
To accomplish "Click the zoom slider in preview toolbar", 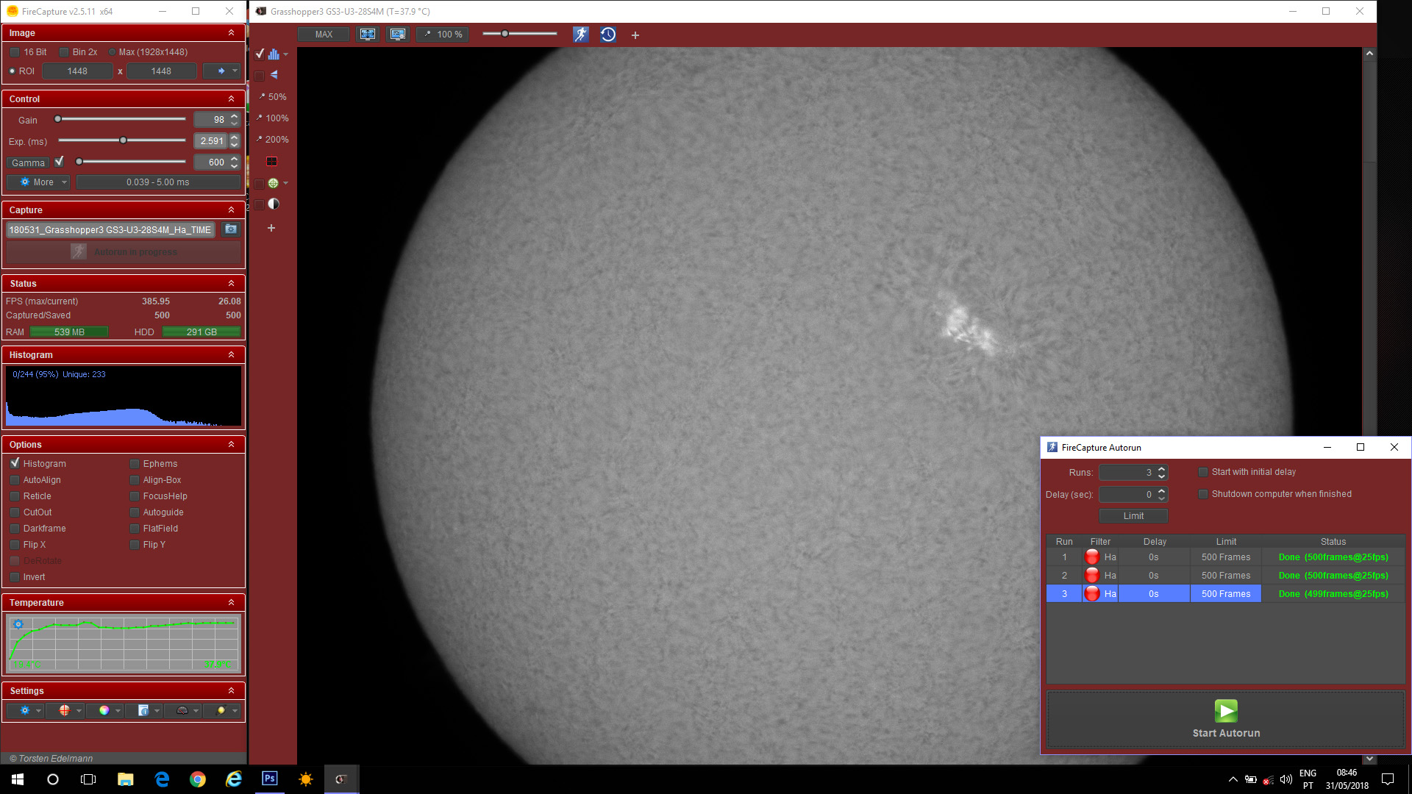I will click(x=520, y=34).
